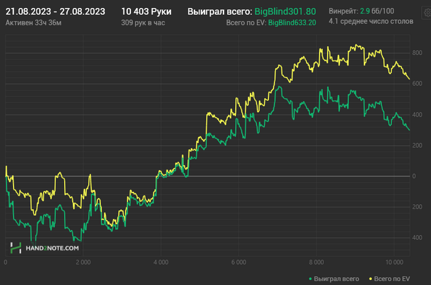Open the settings gear icon
The width and height of the screenshot is (431, 285).
pyautogui.click(x=427, y=13)
